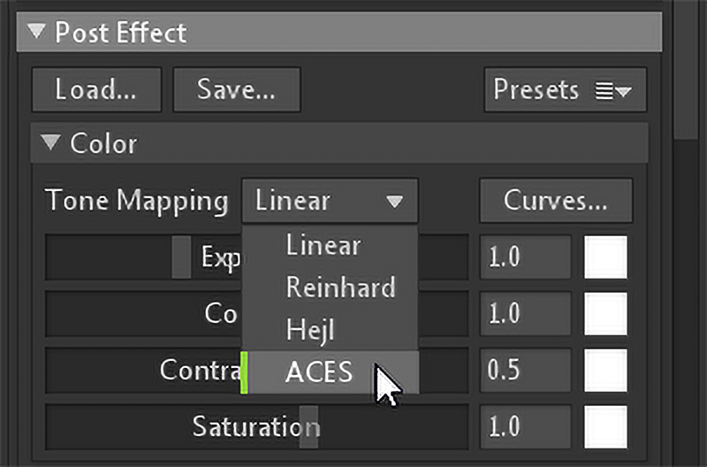Screen dimensions: 707x467
Task: Pick the Hejl tone mapping option
Action: 312,330
